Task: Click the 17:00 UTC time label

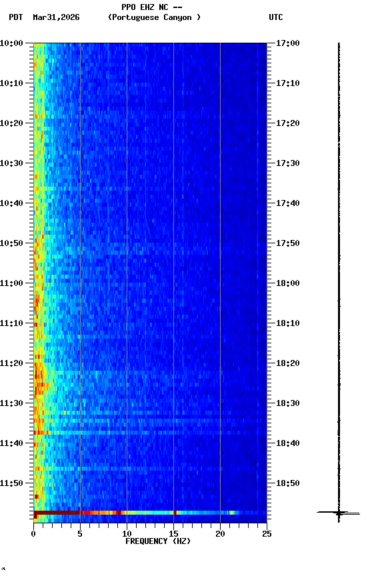Action: (288, 43)
